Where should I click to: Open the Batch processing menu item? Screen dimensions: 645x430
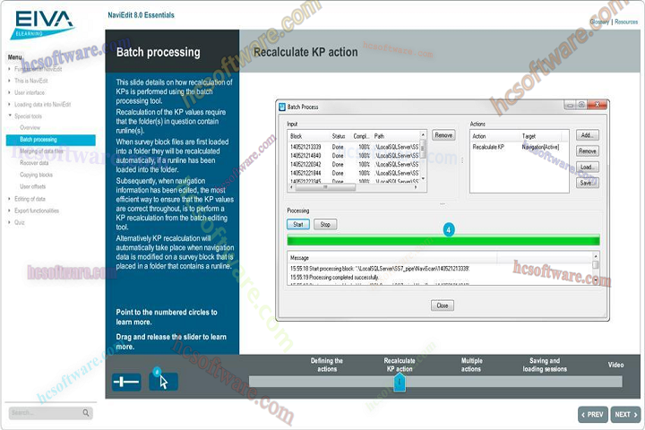50,140
